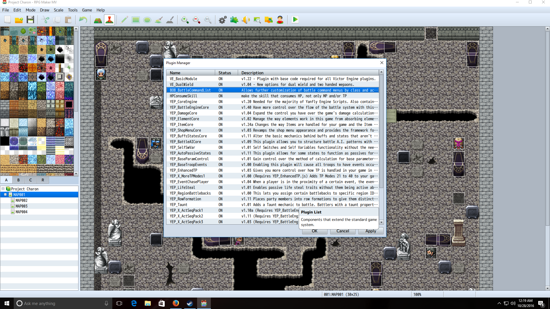Confirm Plugin Manager with OK
The image size is (550, 309).
[x=315, y=231]
